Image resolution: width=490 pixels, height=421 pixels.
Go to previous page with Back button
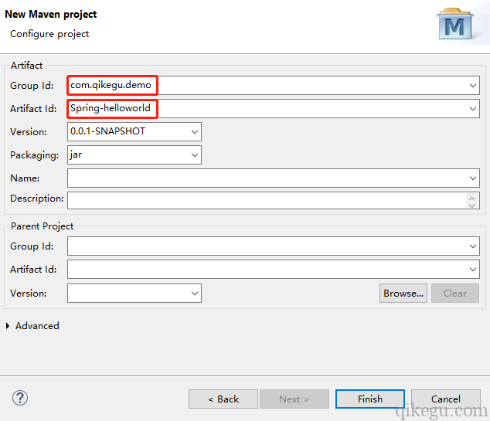223,399
